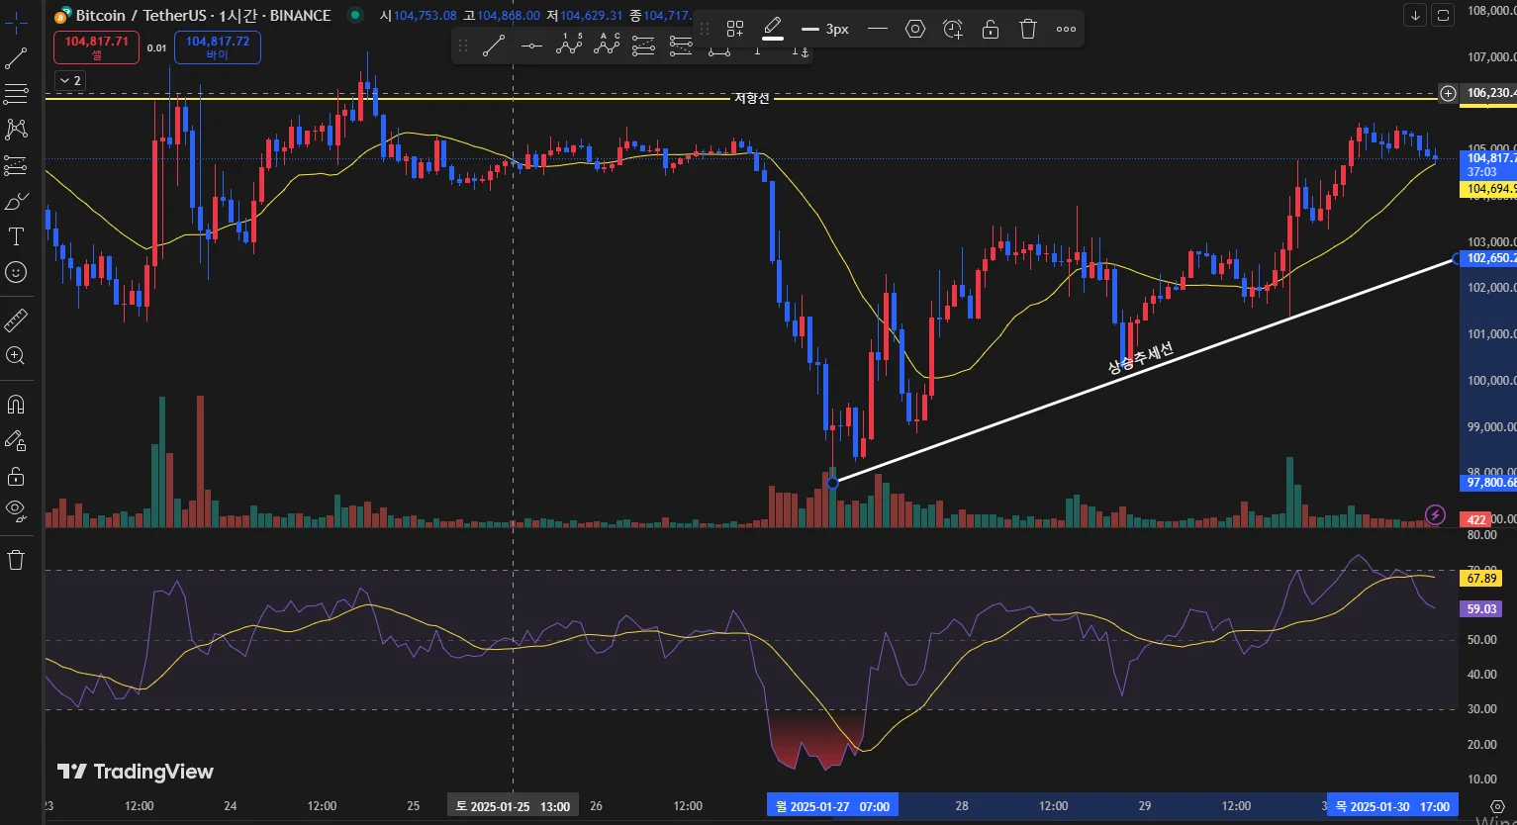Open the TradingView logo link
1517x825 pixels.
point(136,772)
